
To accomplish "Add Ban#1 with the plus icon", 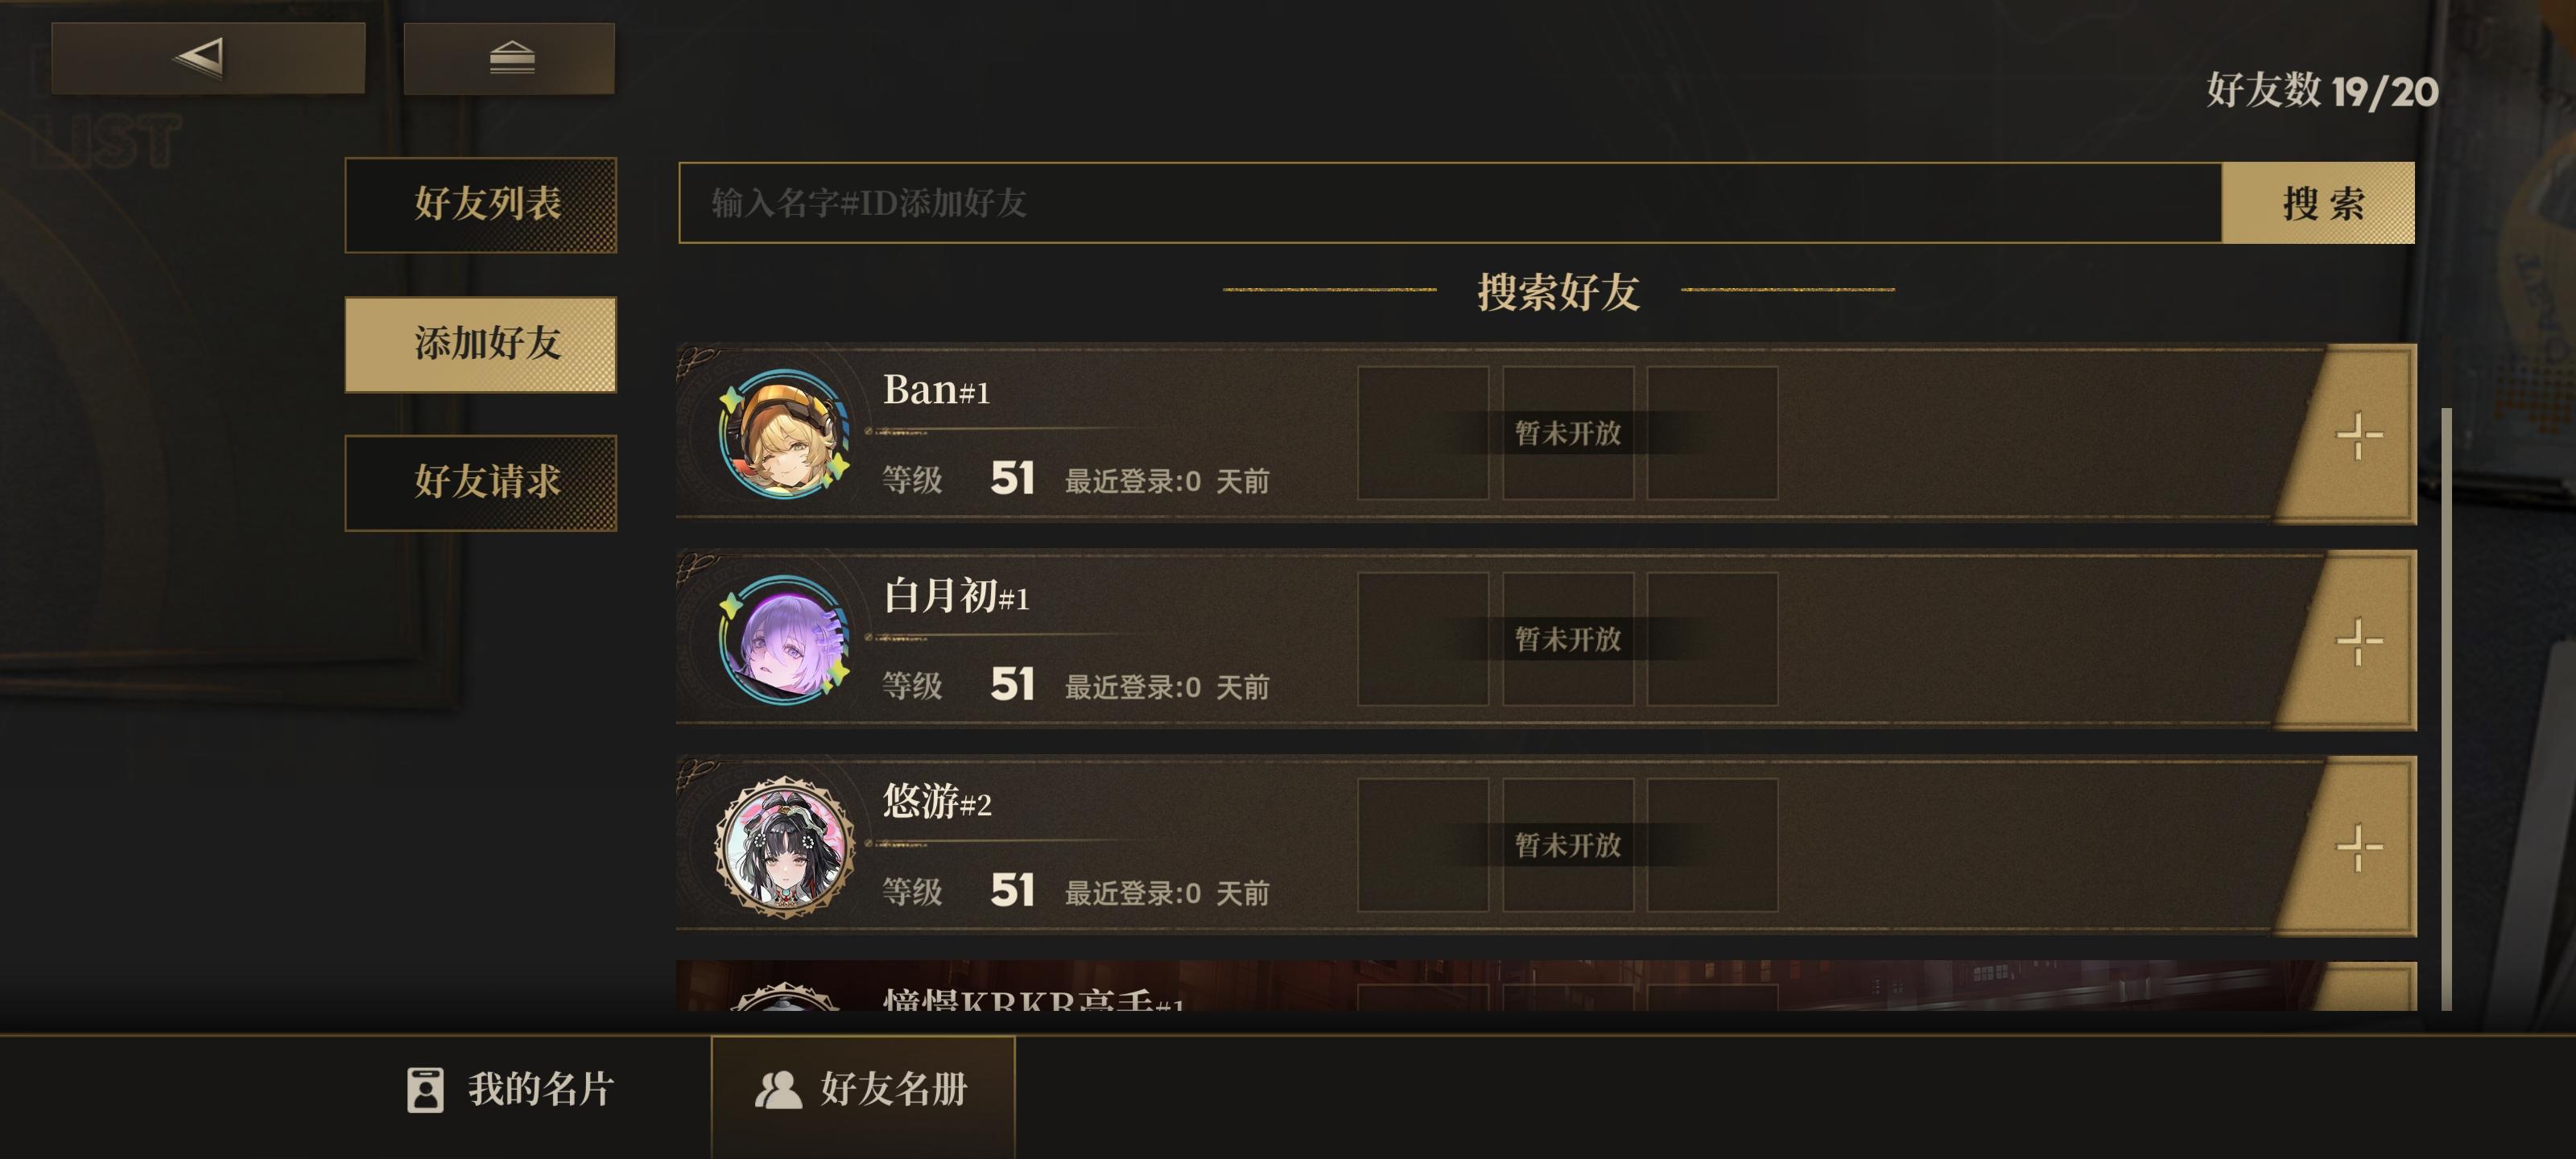I will point(2358,435).
